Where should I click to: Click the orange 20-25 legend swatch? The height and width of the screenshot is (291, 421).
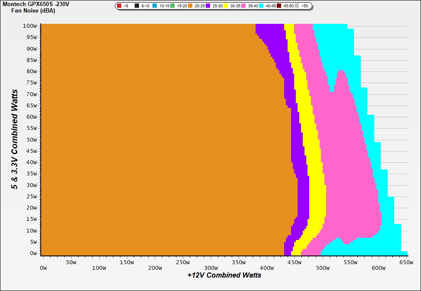coord(190,6)
